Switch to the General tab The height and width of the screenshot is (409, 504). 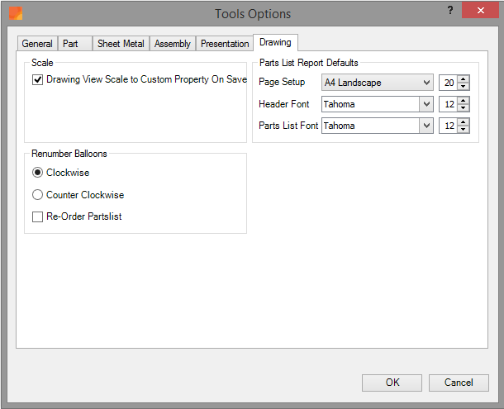click(37, 44)
